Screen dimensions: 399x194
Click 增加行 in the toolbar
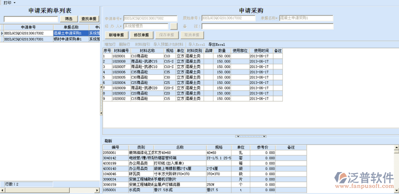110,44
